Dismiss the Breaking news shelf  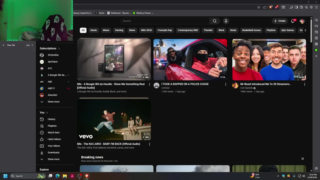tap(302, 159)
